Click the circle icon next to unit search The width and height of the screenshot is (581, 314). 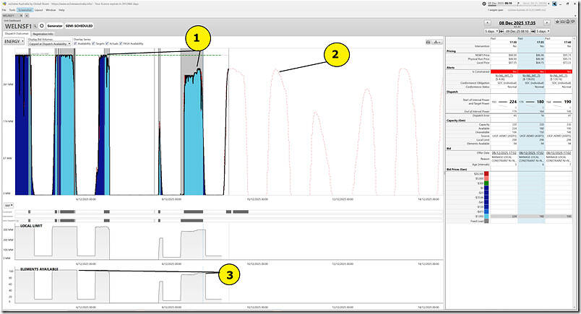[x=41, y=26]
